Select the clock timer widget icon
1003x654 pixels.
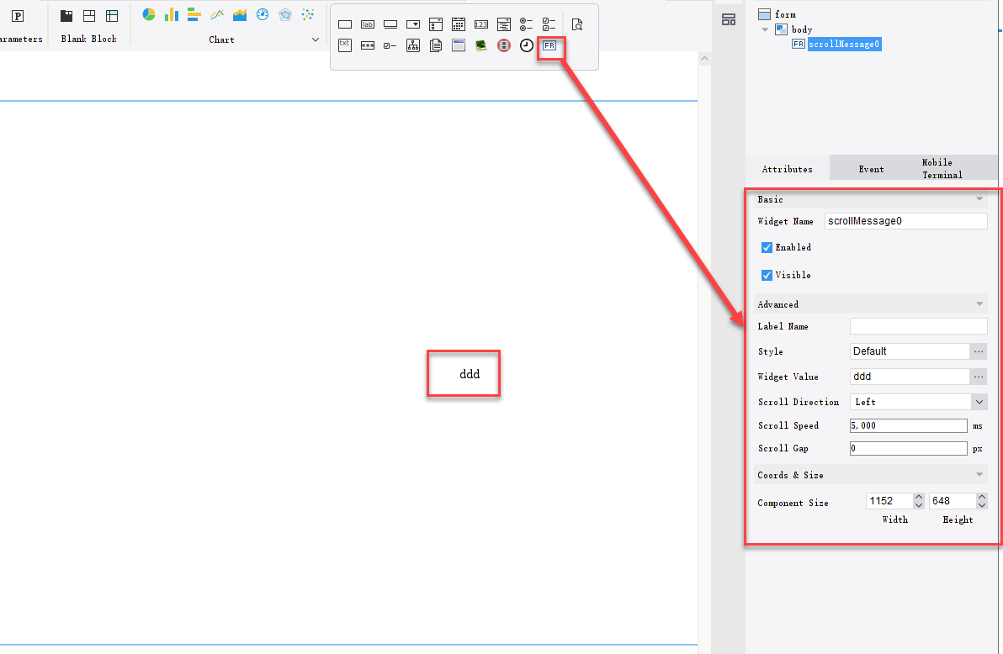[526, 45]
